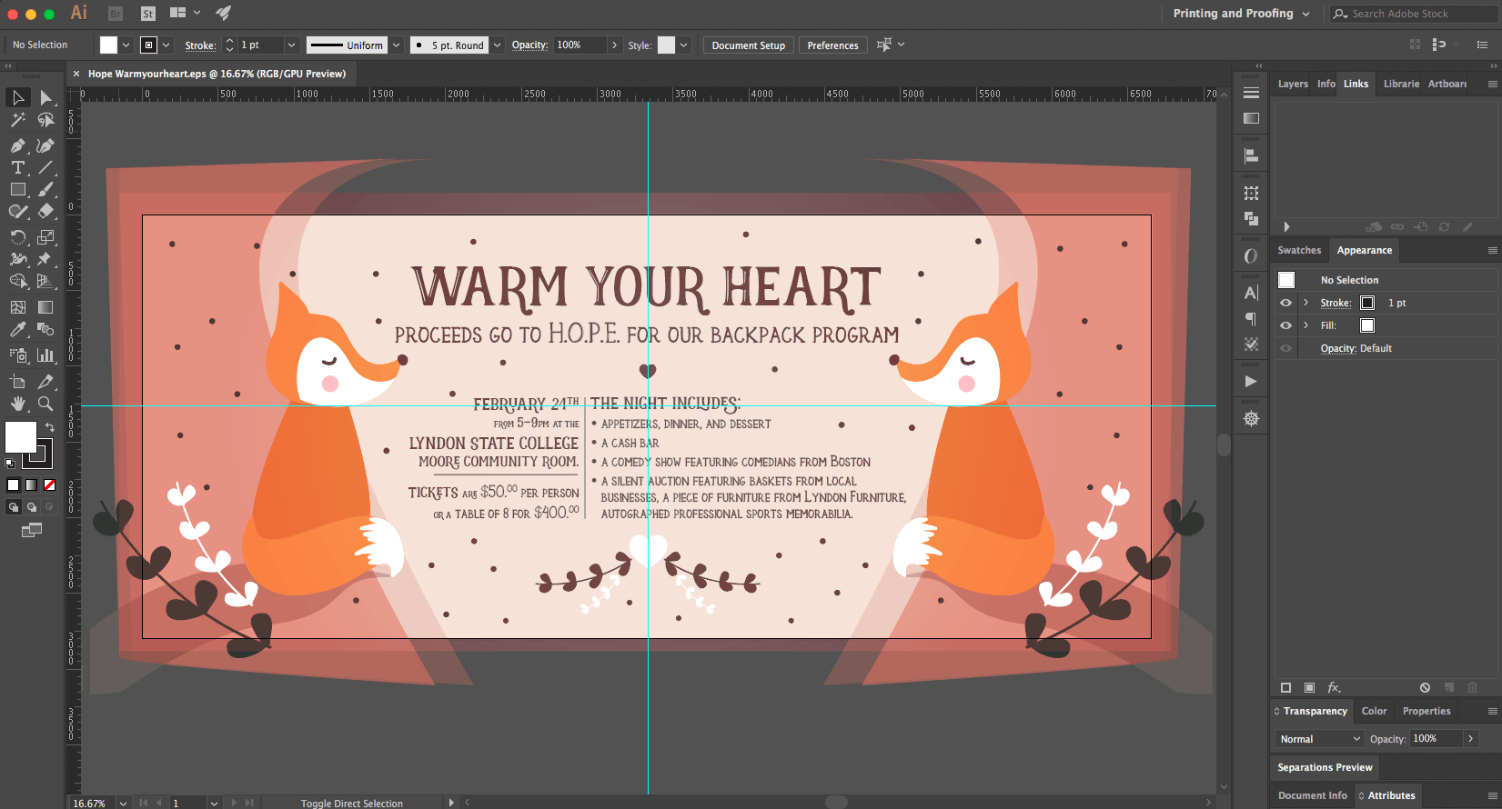Expand the Opacity slider arrow in control bar
The width and height of the screenshot is (1502, 809).
point(614,45)
